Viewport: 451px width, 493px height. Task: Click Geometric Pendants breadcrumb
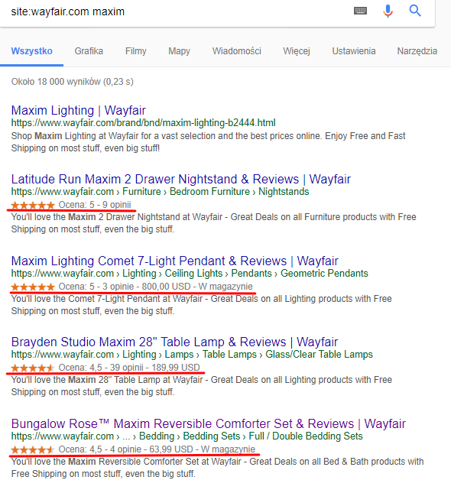(x=324, y=273)
